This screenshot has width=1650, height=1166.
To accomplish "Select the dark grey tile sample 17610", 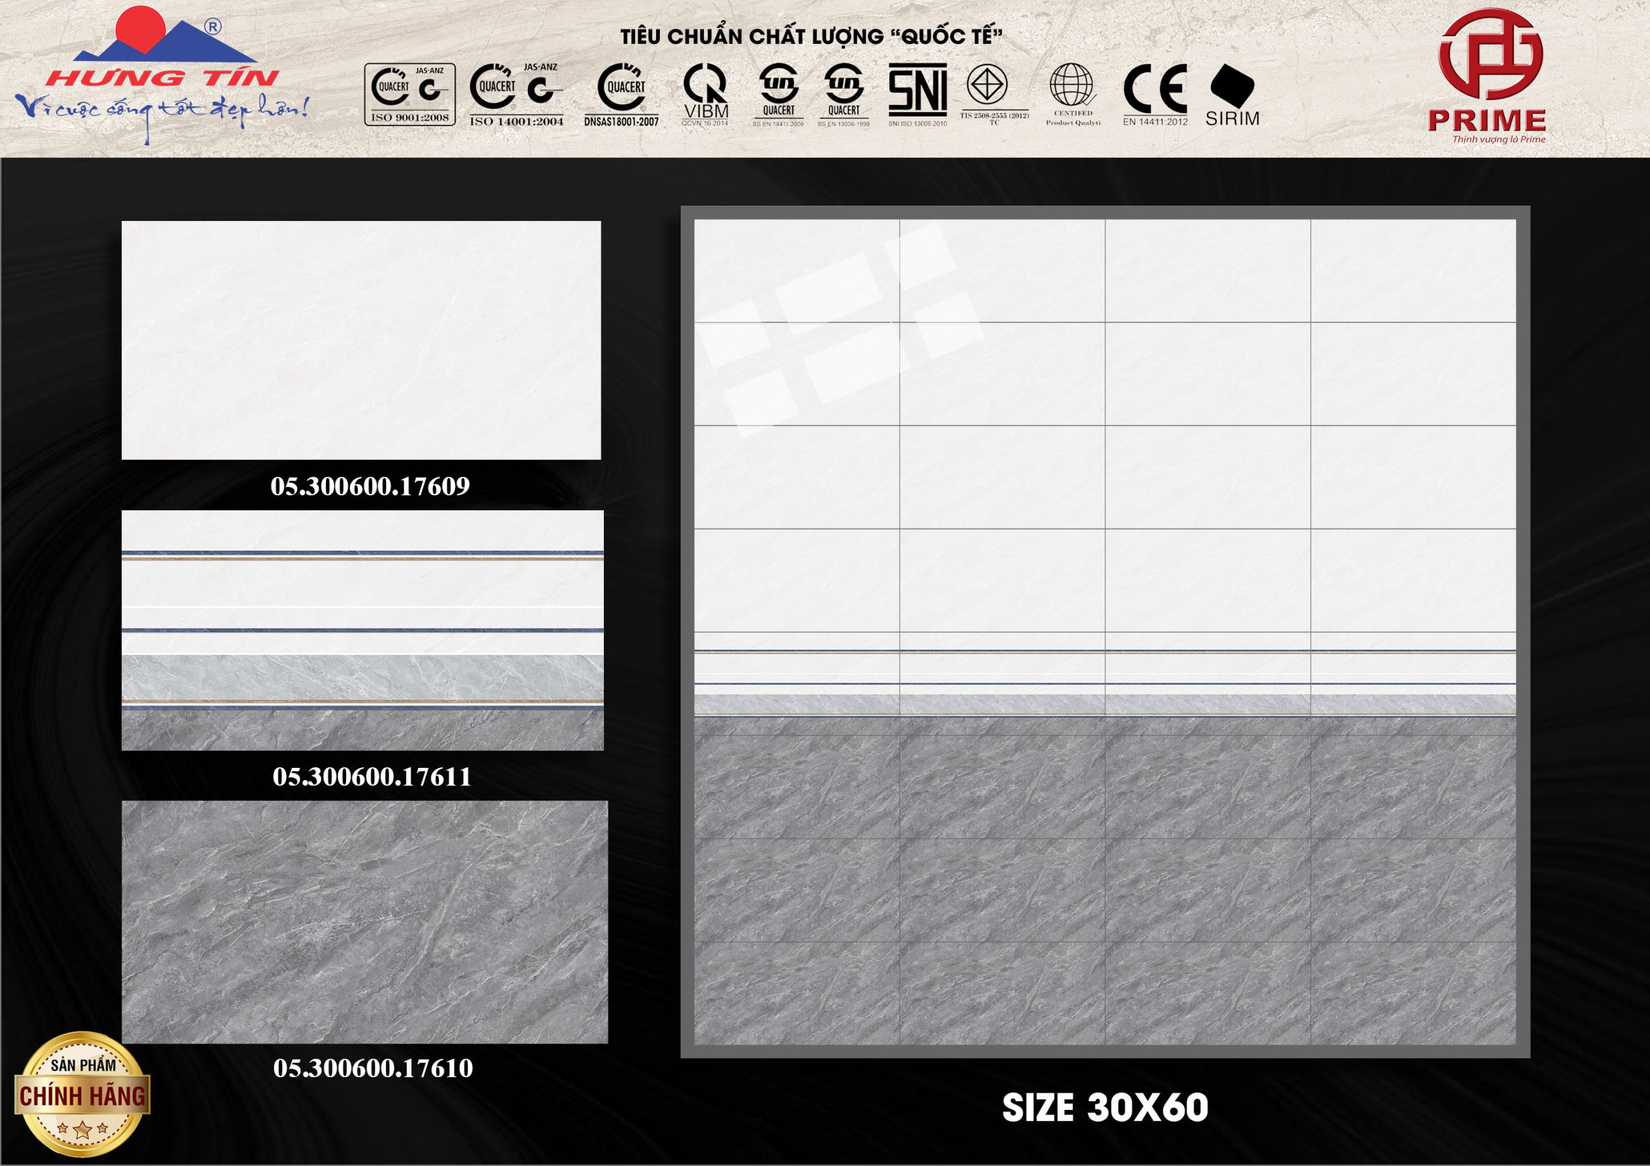I will tap(364, 922).
